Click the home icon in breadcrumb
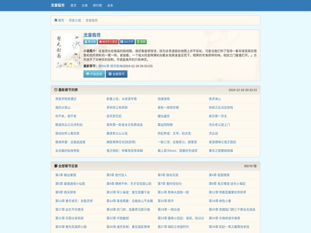311x233 pixels. [x=56, y=20]
